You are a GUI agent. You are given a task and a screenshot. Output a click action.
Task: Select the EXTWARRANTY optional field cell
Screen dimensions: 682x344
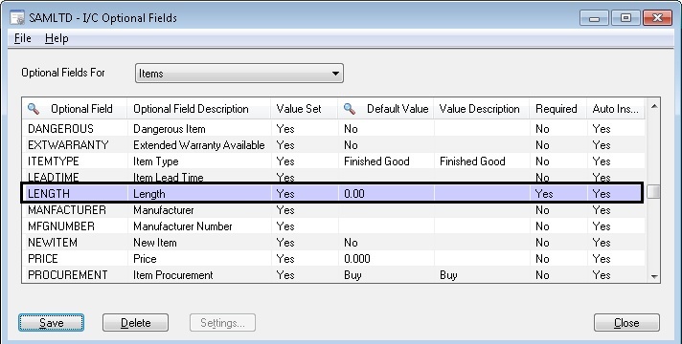(x=75, y=145)
